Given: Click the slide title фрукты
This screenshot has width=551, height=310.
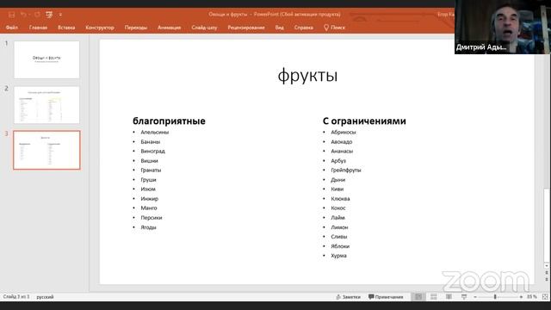Looking at the screenshot, I should [307, 75].
